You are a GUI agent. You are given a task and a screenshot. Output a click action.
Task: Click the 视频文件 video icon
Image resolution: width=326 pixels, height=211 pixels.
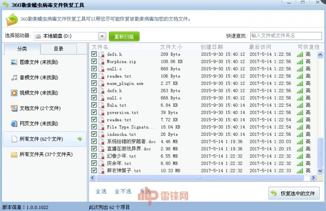[14, 93]
